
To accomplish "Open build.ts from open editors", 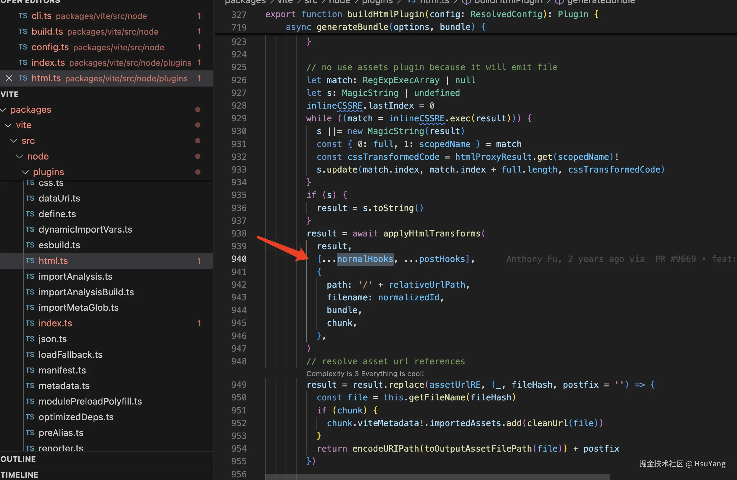I will click(47, 32).
